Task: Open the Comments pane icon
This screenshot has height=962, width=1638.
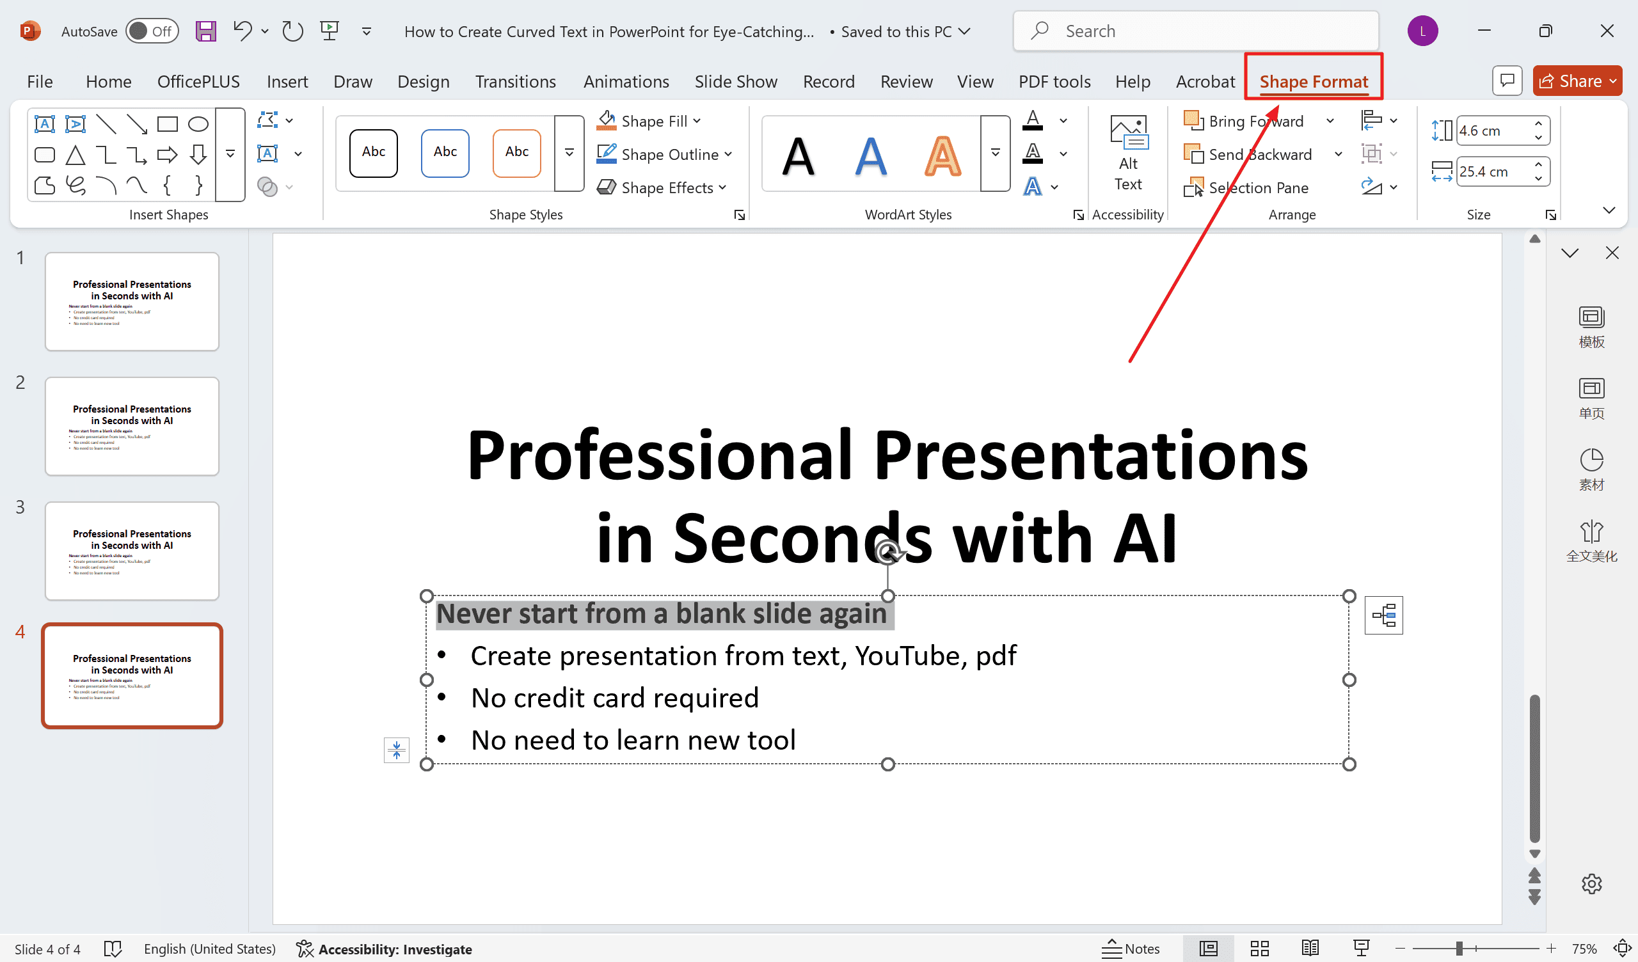Action: point(1507,81)
